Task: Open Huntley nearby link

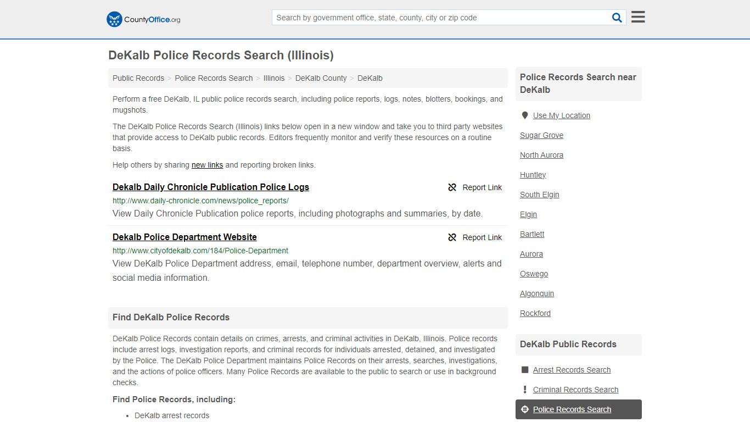Action: tap(533, 175)
